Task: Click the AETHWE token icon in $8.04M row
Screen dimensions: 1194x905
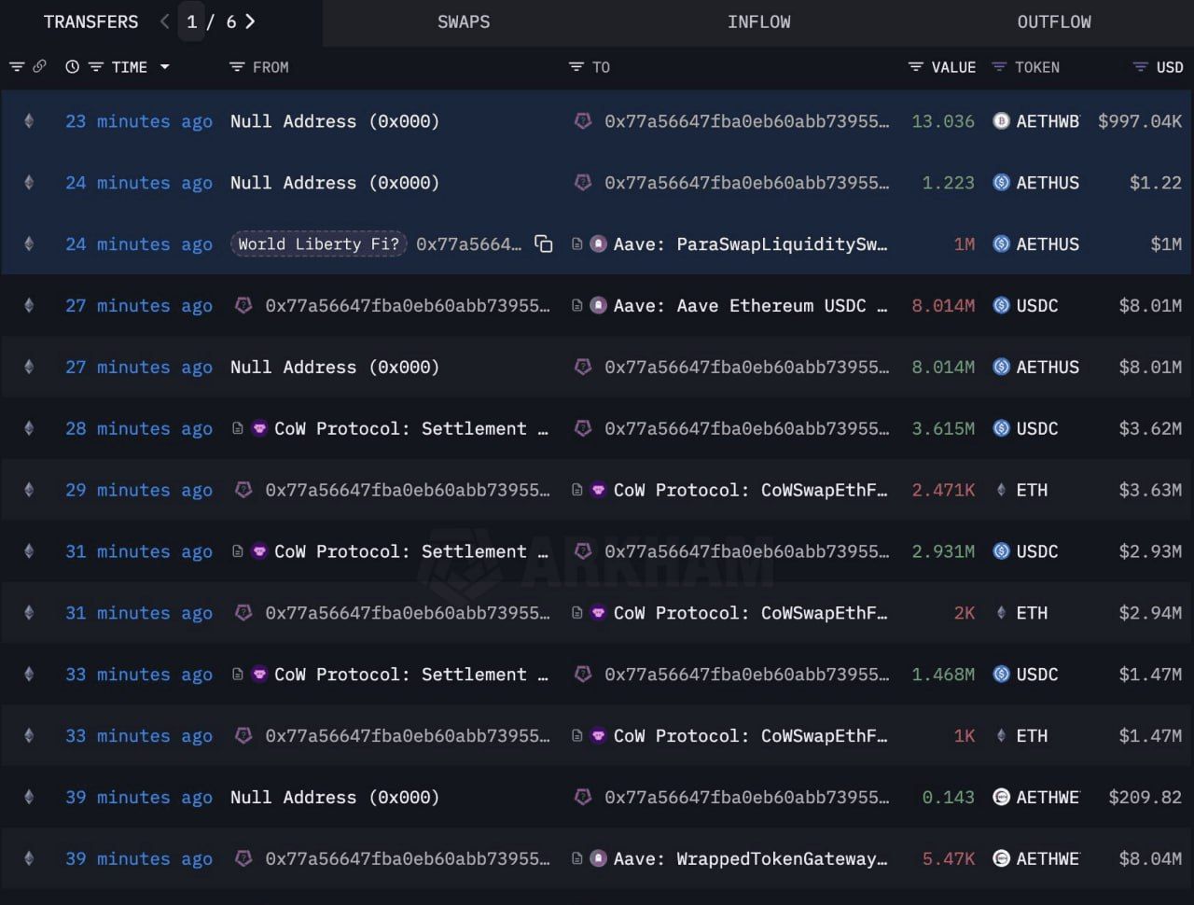Action: coord(1001,859)
